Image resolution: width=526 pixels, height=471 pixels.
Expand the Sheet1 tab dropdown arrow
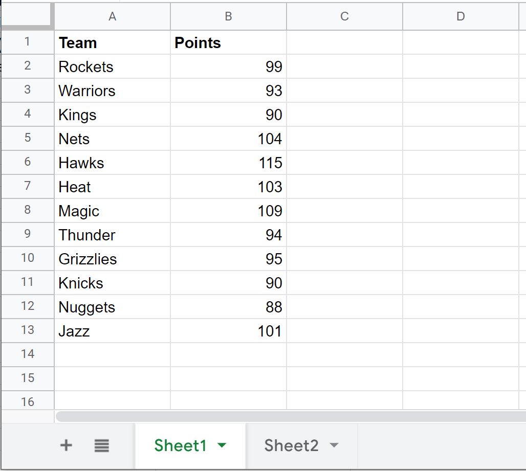click(222, 445)
